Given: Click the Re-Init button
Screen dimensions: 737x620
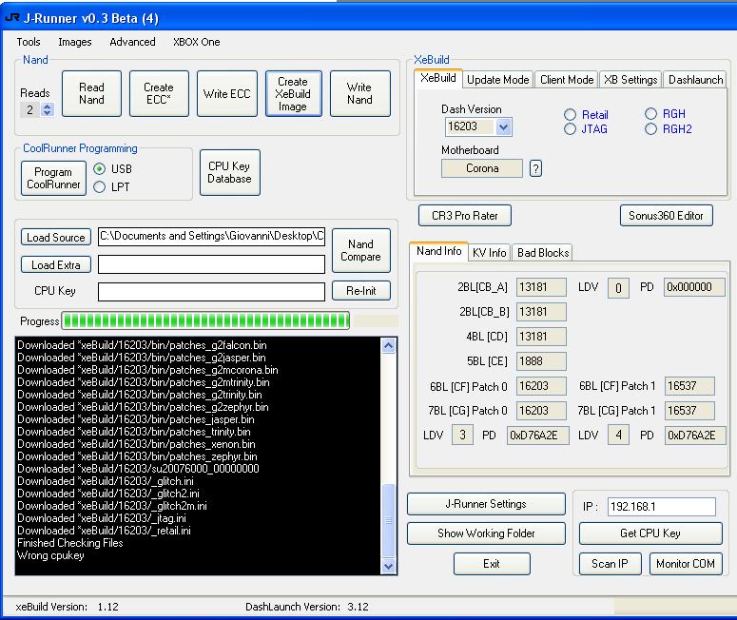Looking at the screenshot, I should 361,290.
